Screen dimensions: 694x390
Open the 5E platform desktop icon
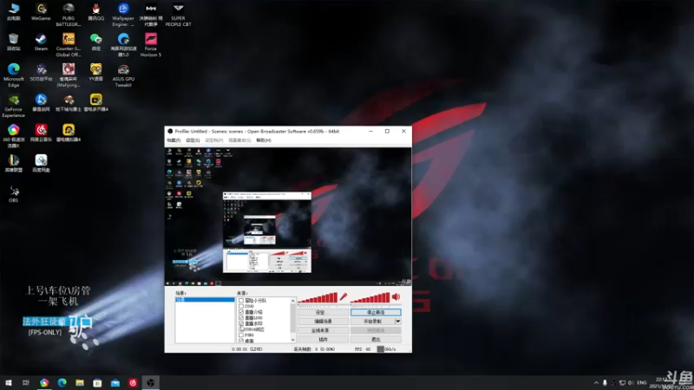(41, 72)
